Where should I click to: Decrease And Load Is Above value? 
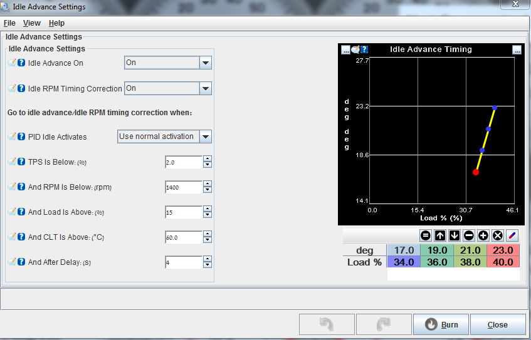(x=208, y=215)
